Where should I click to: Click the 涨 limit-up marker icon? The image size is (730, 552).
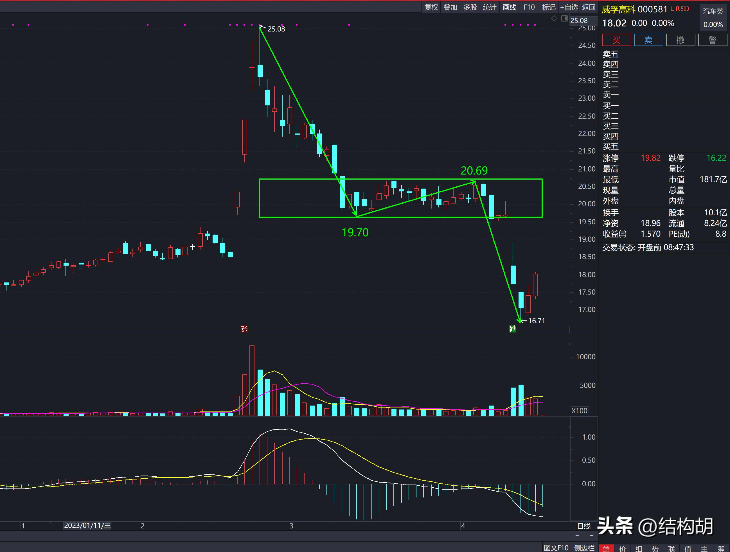pos(244,329)
